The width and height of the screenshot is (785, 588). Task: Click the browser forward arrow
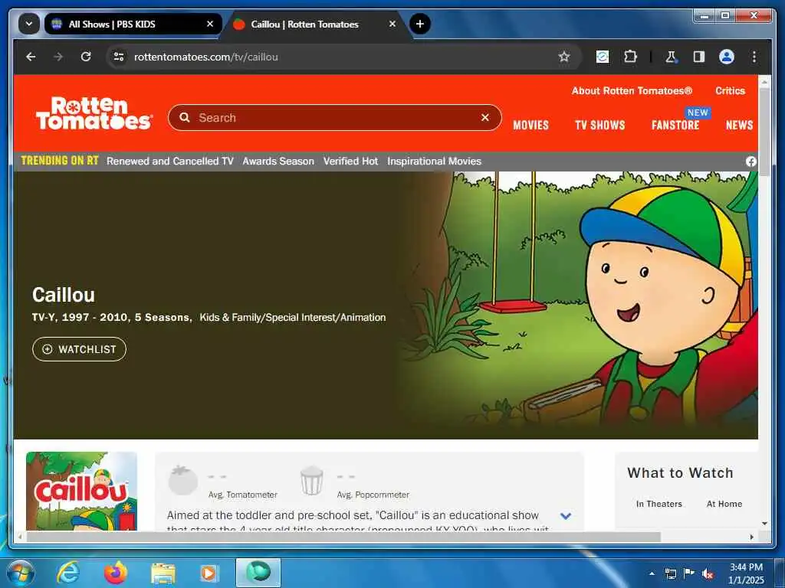coord(58,57)
